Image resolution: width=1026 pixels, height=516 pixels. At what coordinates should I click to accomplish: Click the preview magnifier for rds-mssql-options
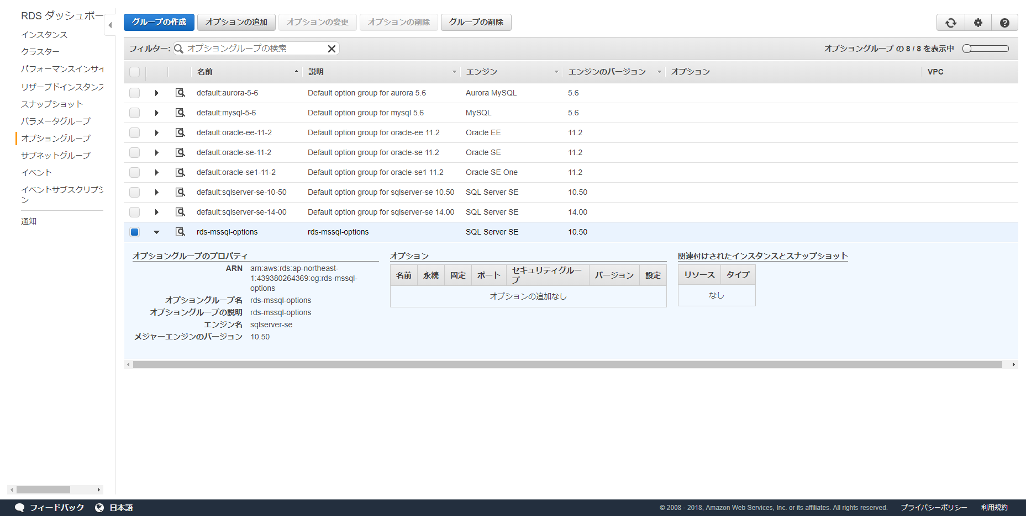(x=180, y=232)
